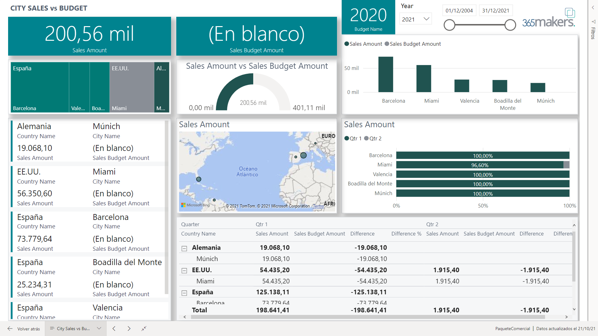Open map Terms link

point(318,206)
